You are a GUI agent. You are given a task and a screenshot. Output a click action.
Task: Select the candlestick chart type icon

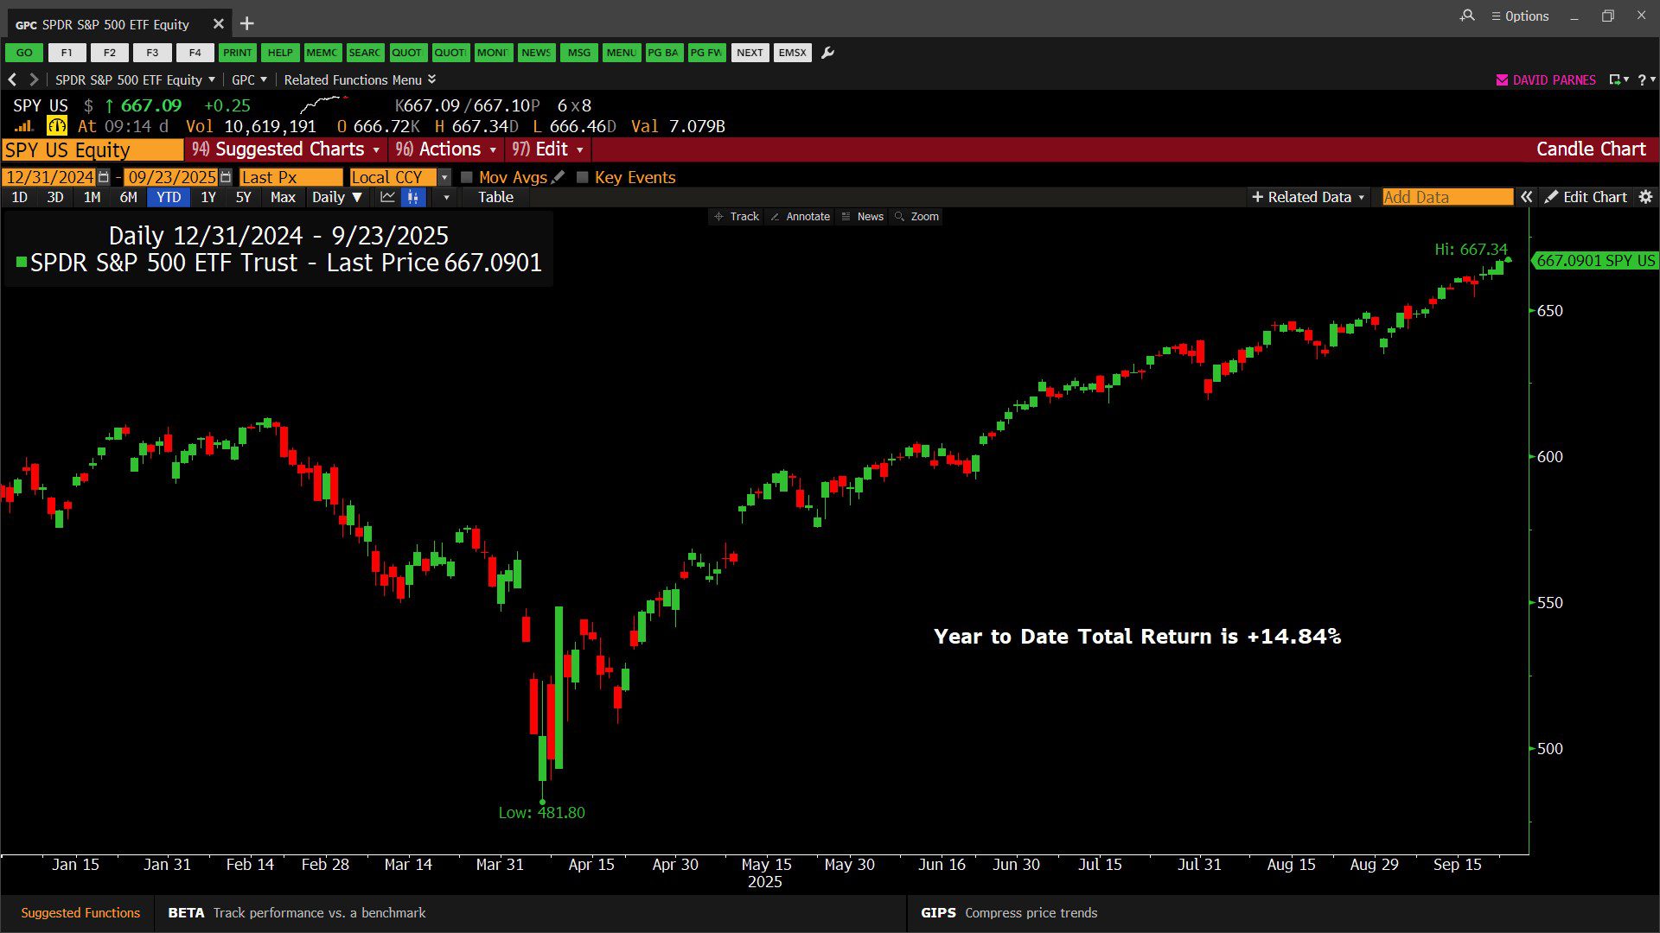[413, 197]
